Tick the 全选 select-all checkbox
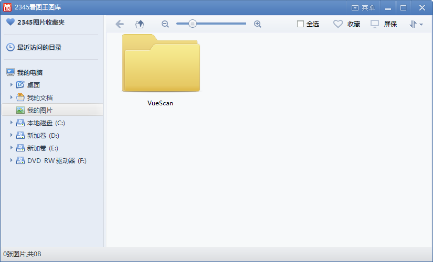433x262 pixels. point(300,24)
